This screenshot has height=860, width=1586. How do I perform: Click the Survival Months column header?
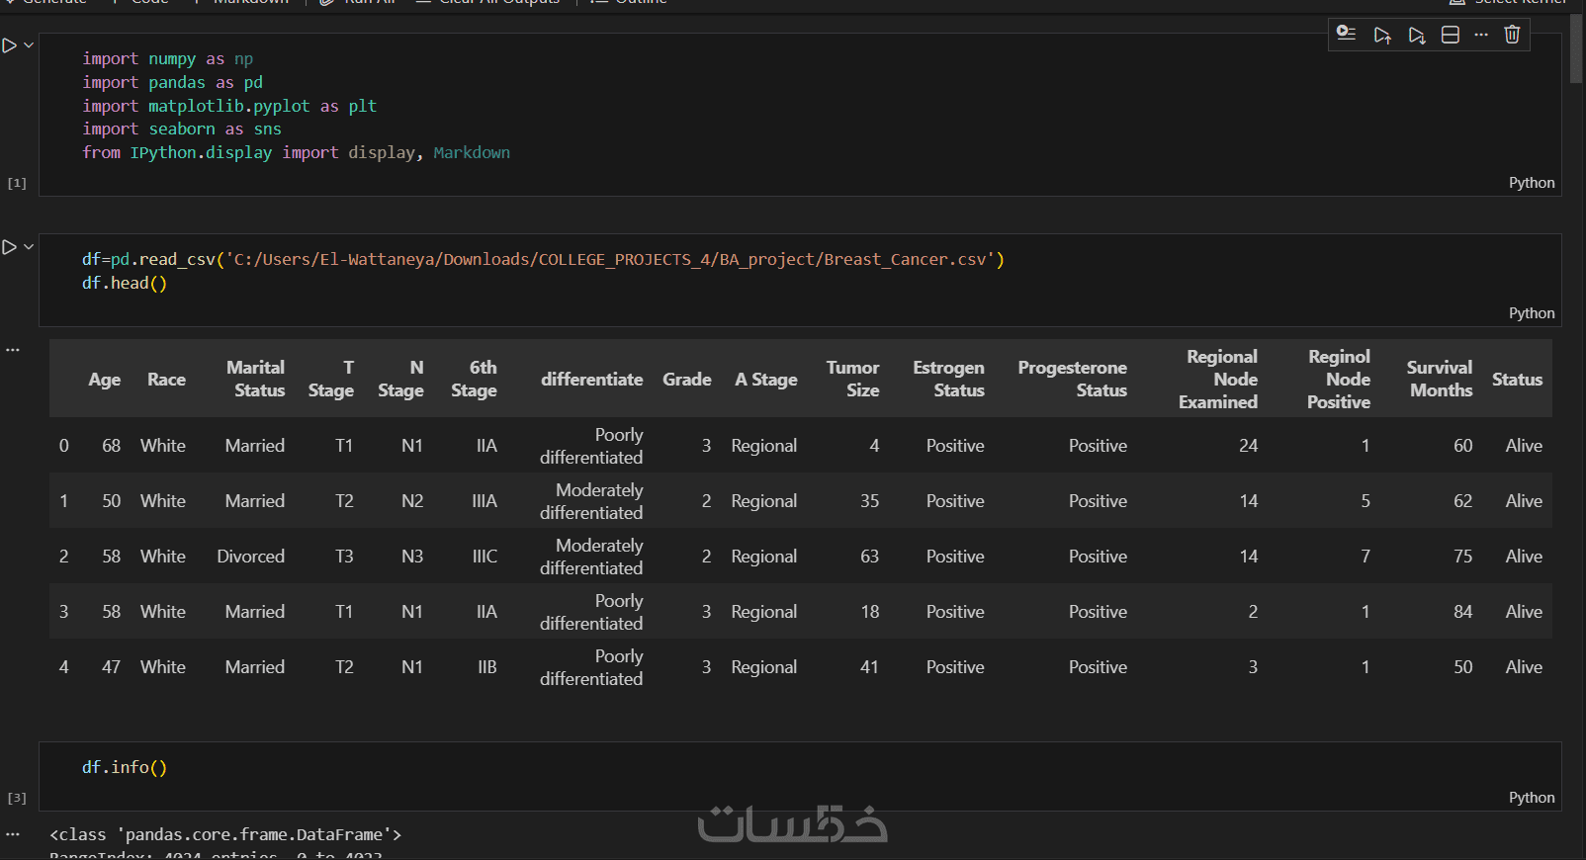tap(1439, 379)
